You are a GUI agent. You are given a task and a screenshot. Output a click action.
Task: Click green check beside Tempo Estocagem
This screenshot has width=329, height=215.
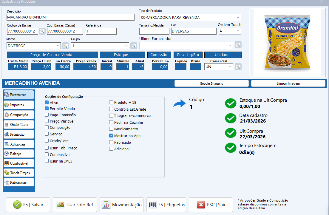click(231, 148)
